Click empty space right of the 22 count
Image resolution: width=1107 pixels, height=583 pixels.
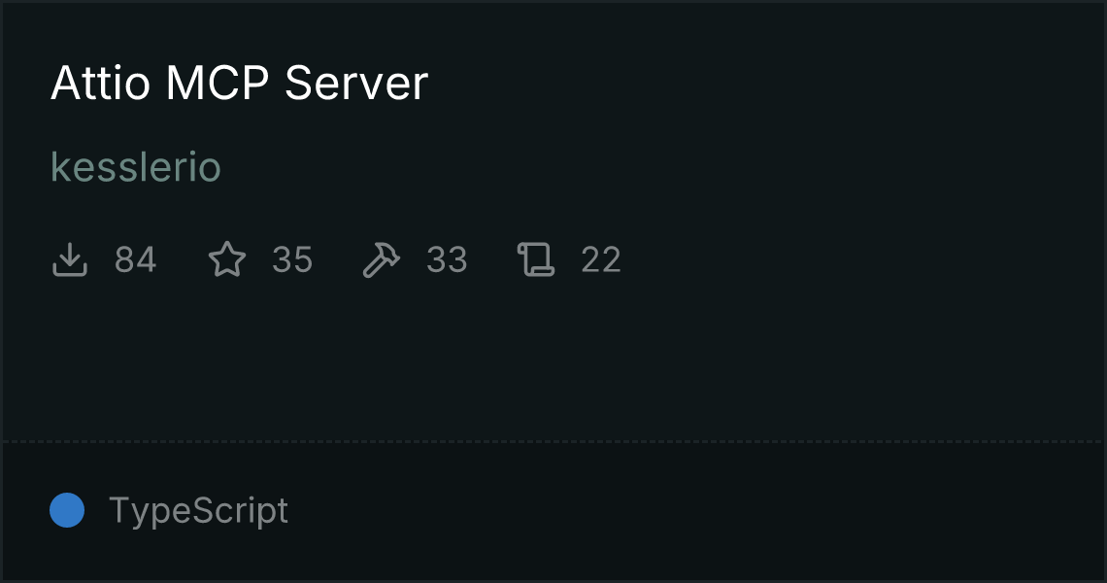pos(861,259)
